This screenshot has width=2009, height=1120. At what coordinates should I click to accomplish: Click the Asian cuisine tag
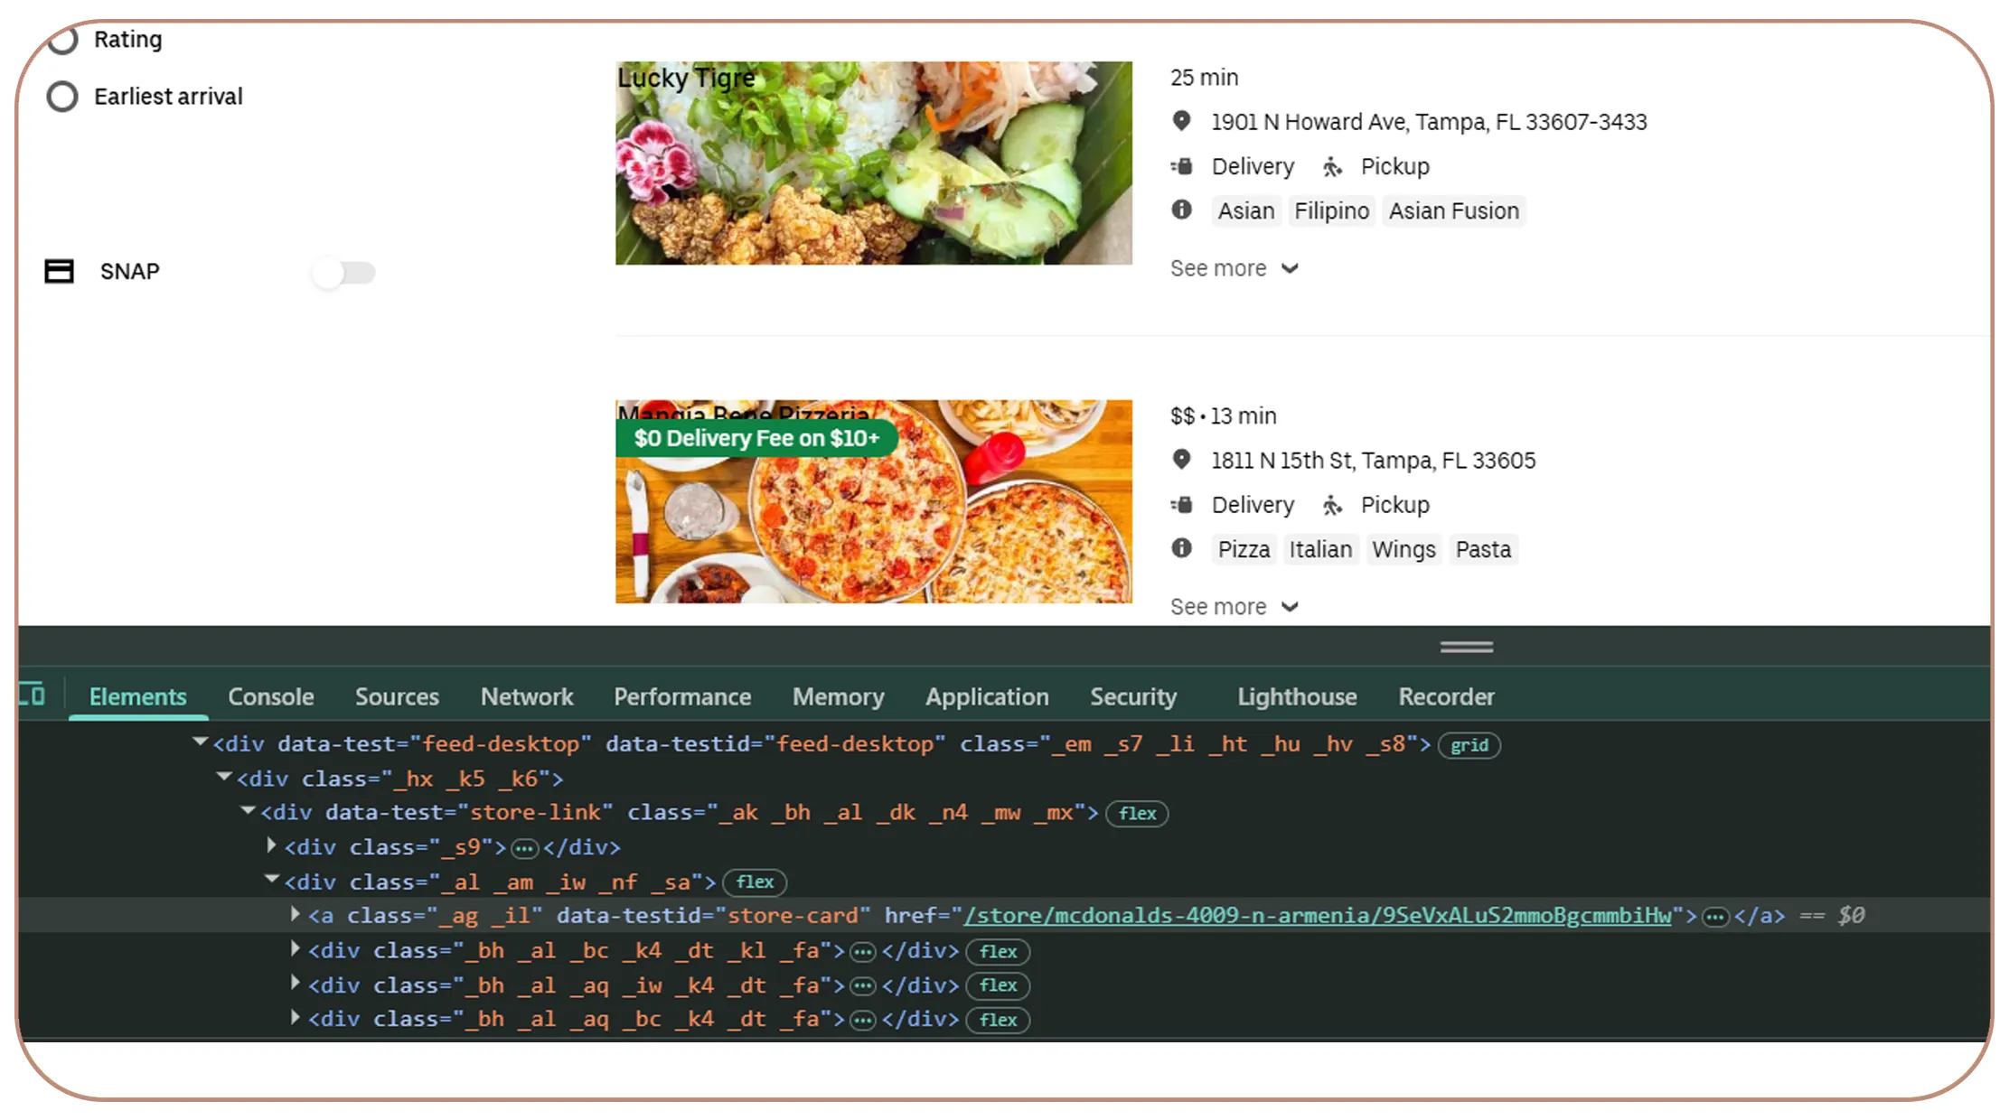[x=1245, y=210]
